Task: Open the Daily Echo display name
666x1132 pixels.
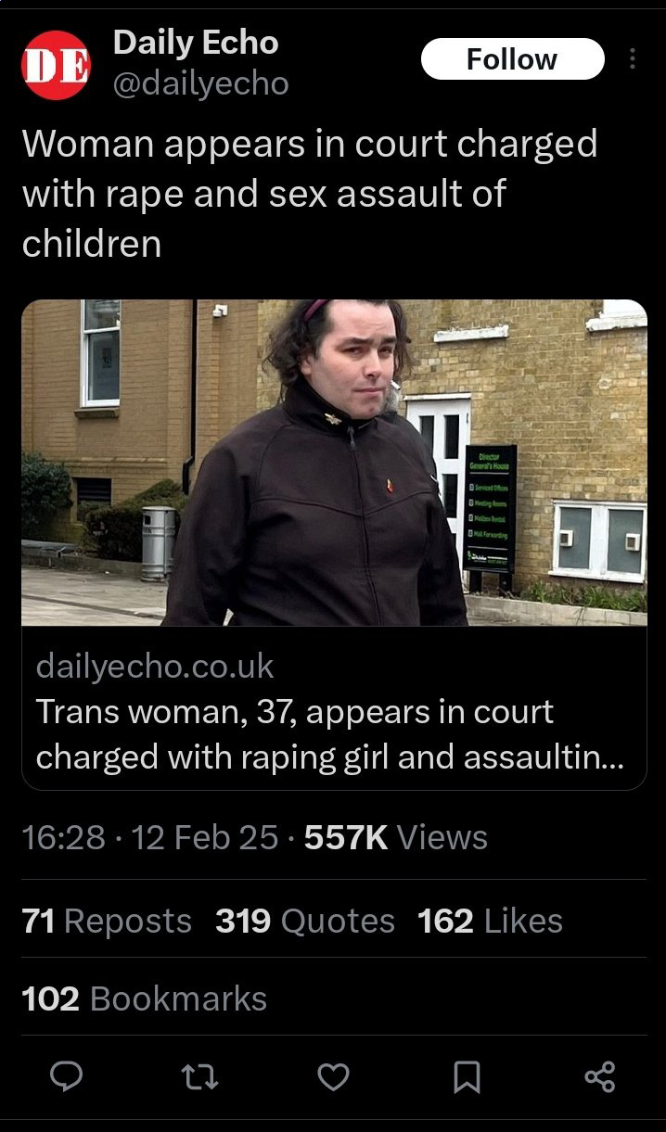Action: 196,42
